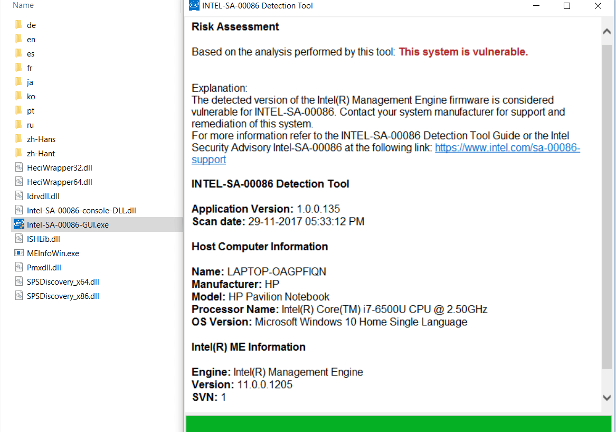Select the SPSDiscovery_x86.dll file
Image resolution: width=616 pixels, height=432 pixels.
click(x=63, y=296)
